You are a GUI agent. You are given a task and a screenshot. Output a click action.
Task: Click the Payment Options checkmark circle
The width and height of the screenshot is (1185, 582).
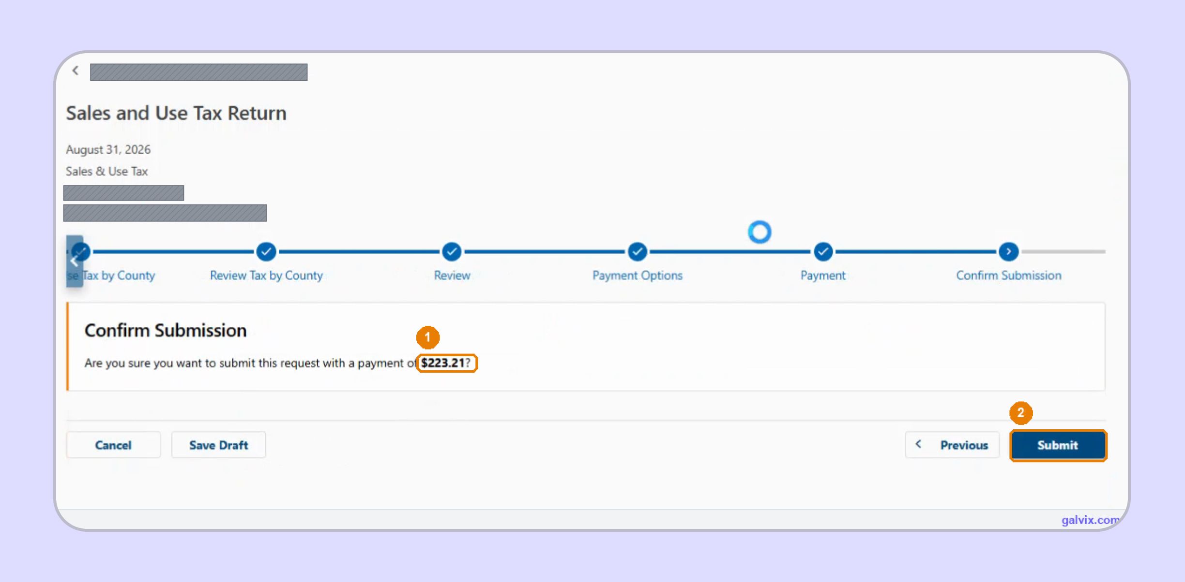(x=638, y=251)
